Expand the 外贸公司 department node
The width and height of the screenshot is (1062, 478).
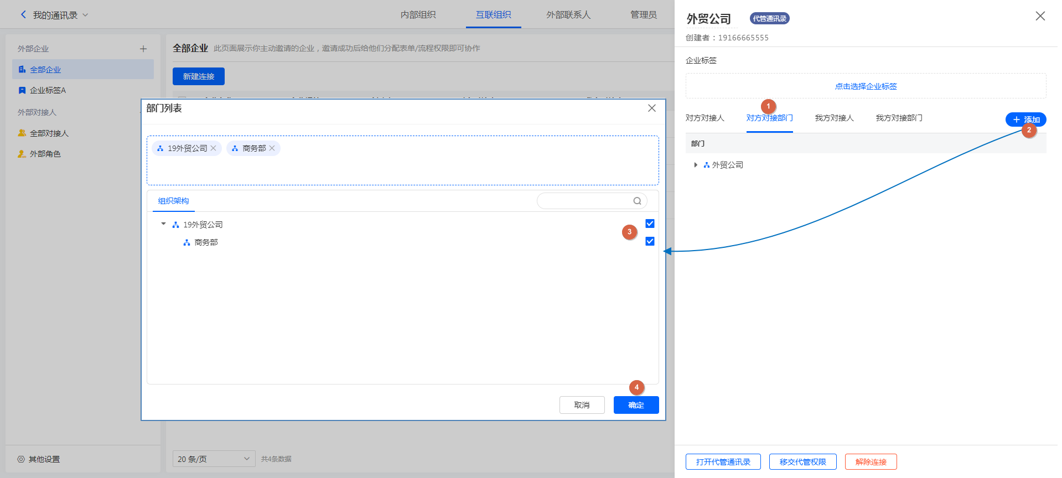696,165
